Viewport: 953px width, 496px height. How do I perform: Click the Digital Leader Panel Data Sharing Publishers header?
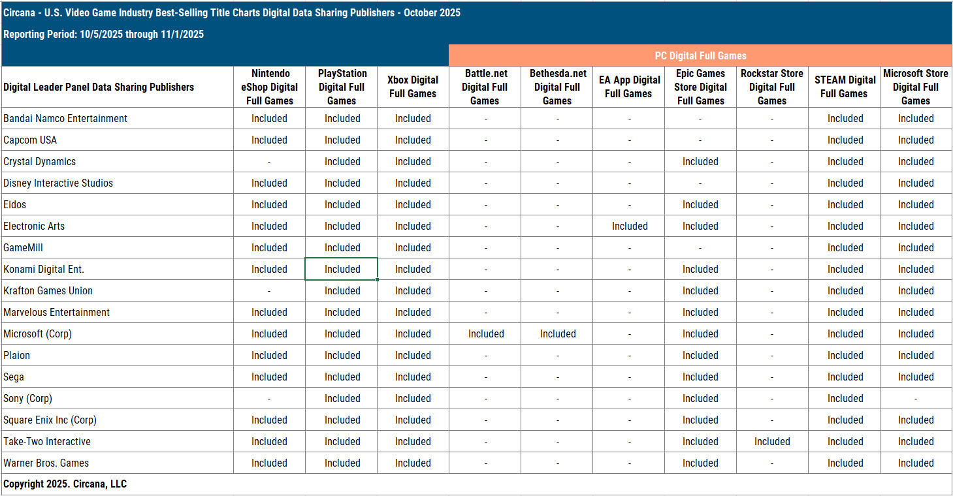point(99,87)
